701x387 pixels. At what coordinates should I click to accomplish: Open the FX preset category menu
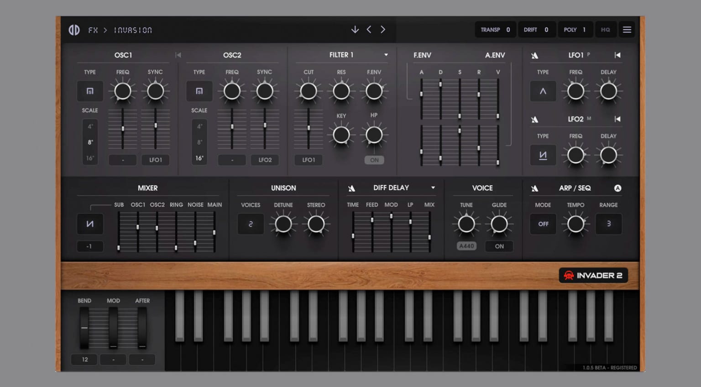pos(93,30)
